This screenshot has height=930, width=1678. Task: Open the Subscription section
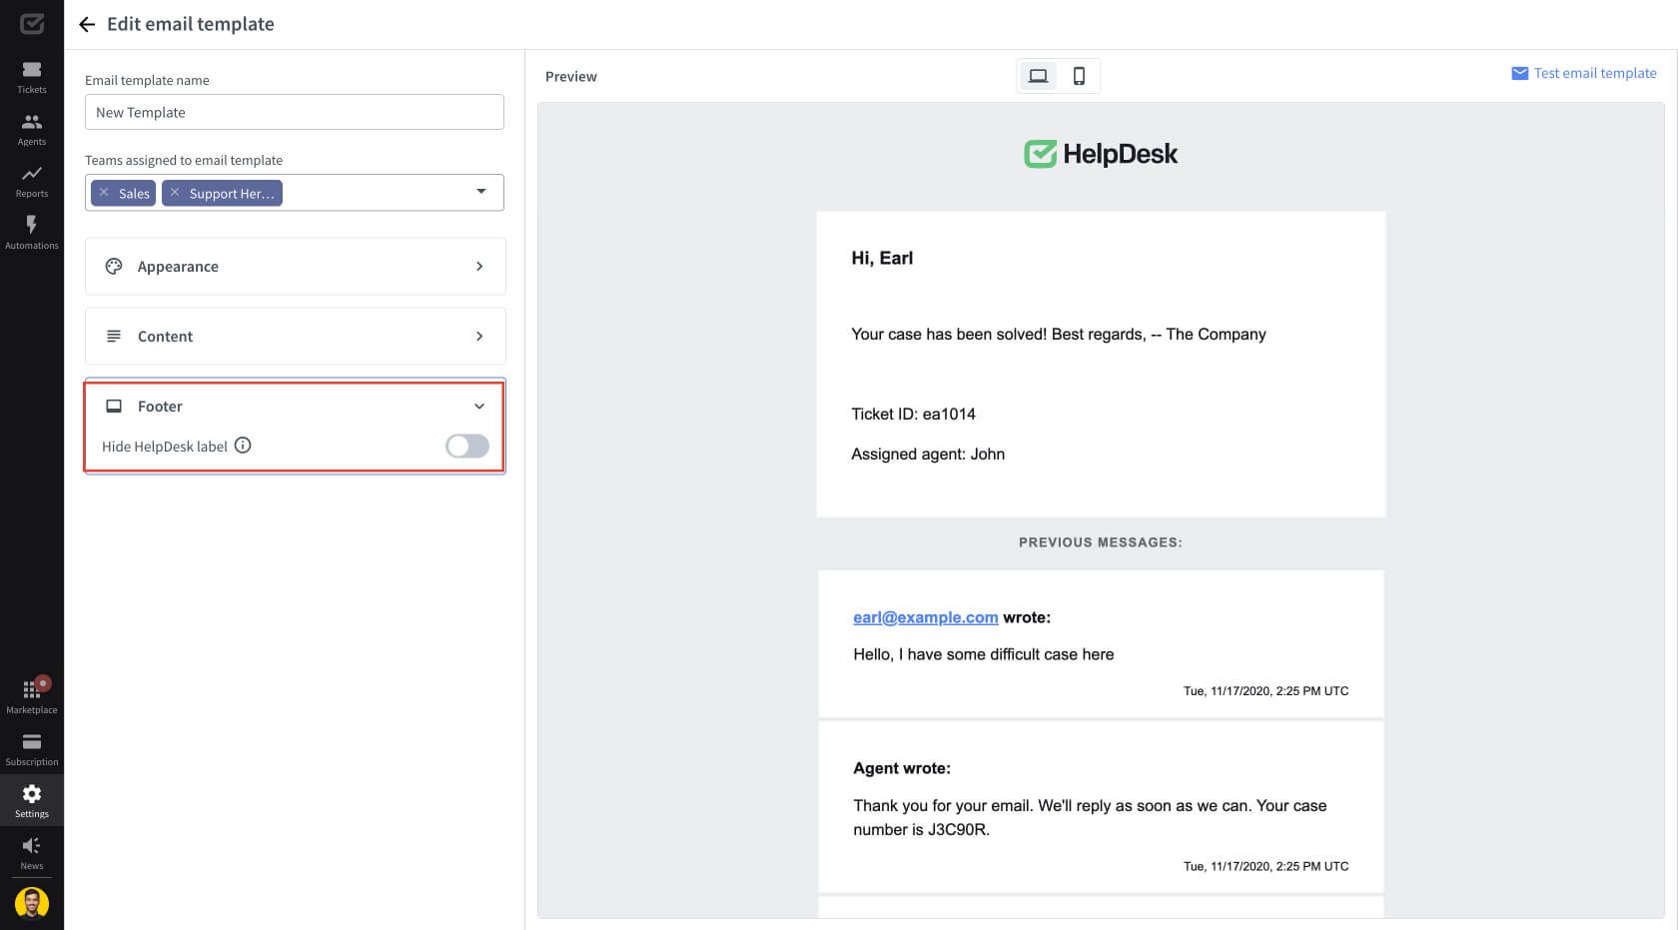[x=32, y=749]
